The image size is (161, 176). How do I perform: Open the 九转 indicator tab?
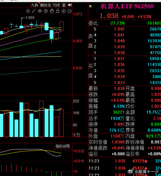(x=35, y=5)
